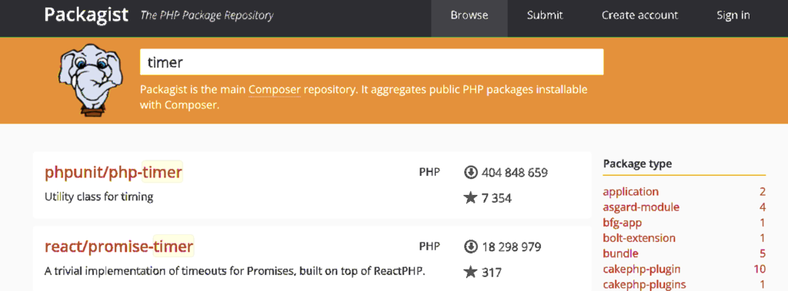Screen dimensions: 788x291
Task: Open the Submit page
Action: pos(545,15)
